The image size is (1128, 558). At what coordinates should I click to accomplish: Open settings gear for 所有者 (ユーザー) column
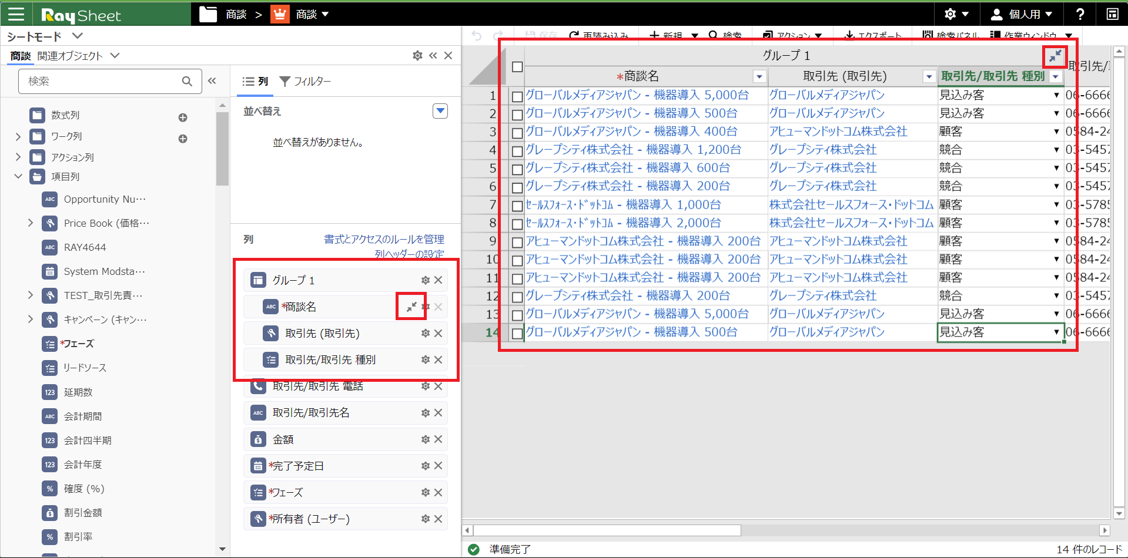tap(426, 519)
